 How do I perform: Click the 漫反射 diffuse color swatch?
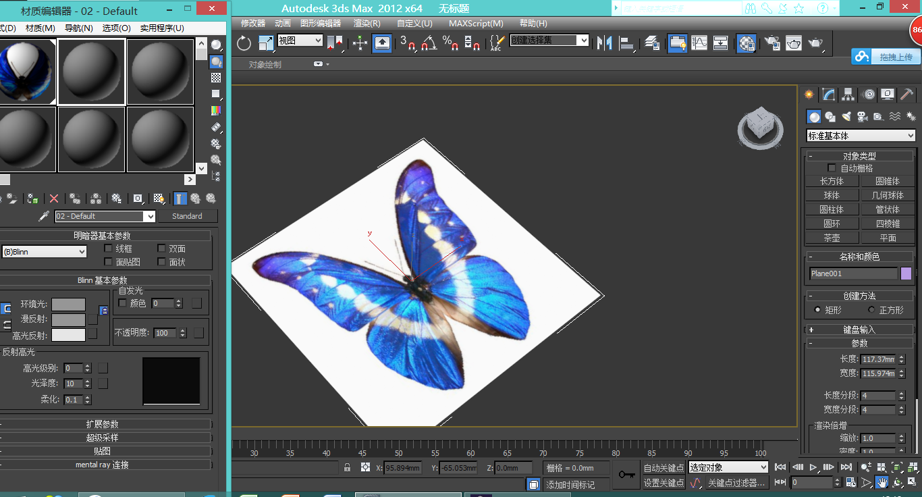click(x=68, y=319)
